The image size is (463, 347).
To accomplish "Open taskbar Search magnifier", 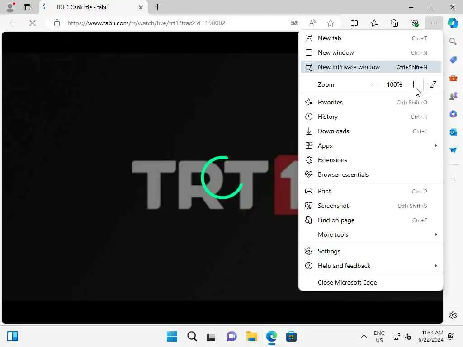I will (x=192, y=336).
